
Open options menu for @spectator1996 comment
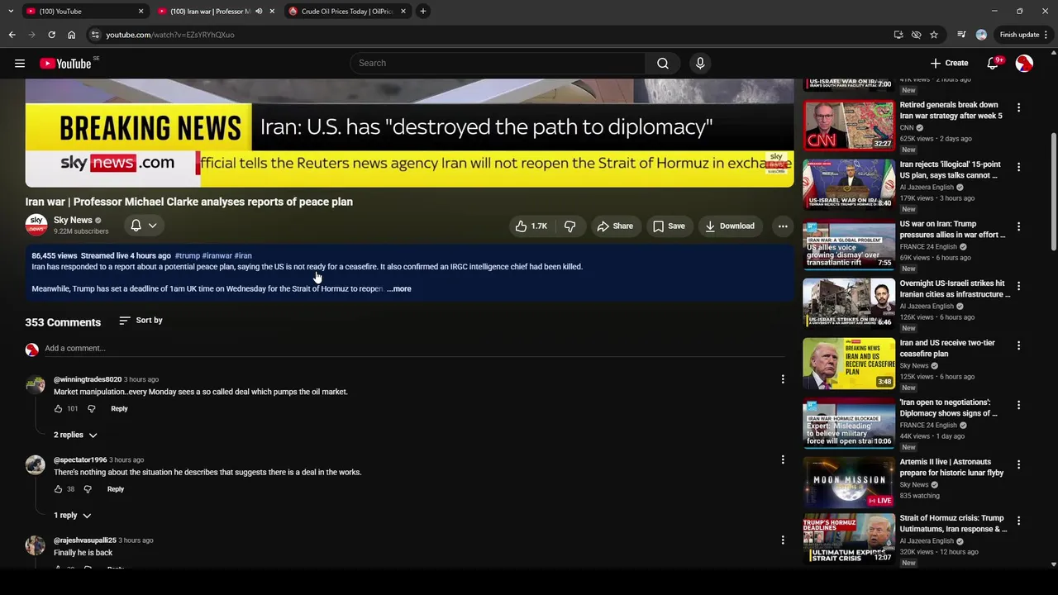(783, 459)
